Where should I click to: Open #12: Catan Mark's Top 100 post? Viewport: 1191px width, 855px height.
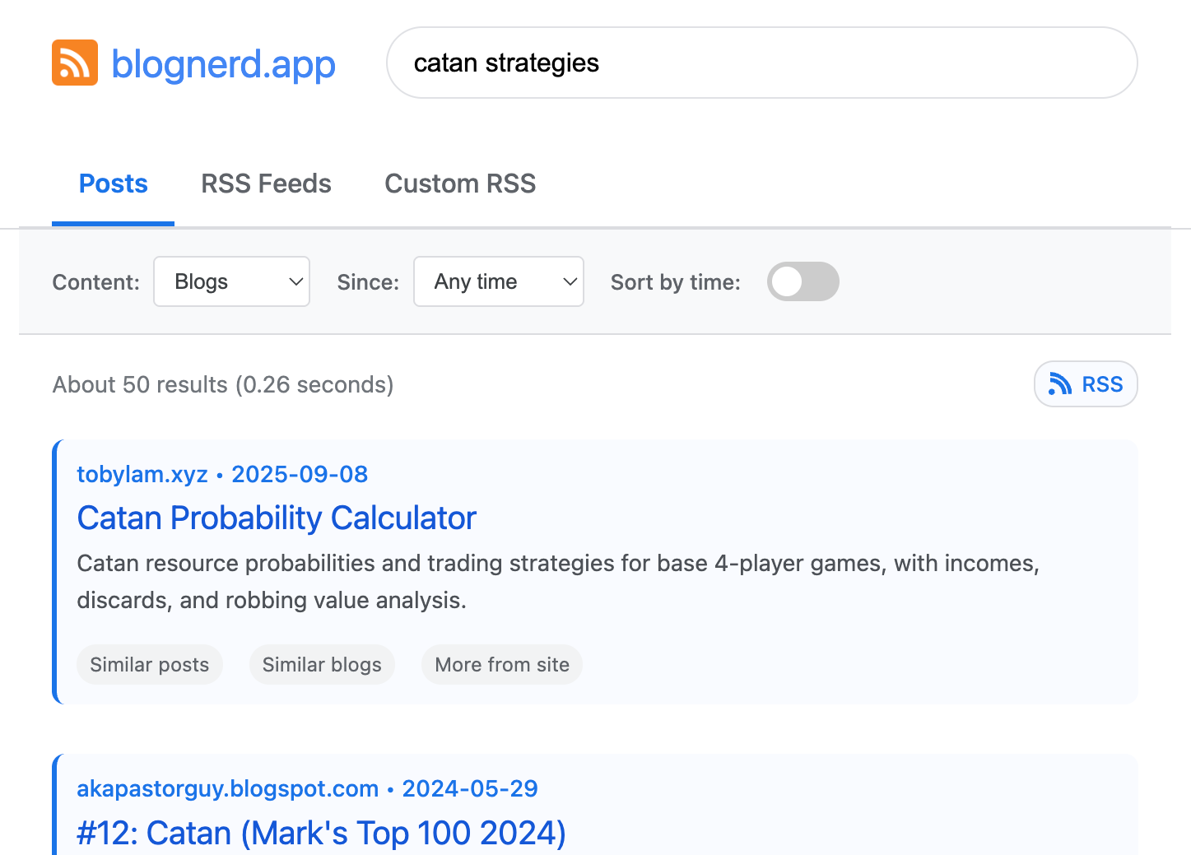pyautogui.click(x=321, y=833)
